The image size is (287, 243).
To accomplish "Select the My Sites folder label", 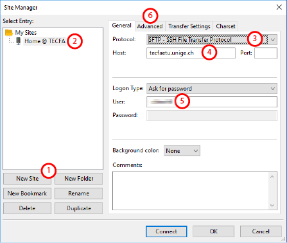I will point(26,33).
